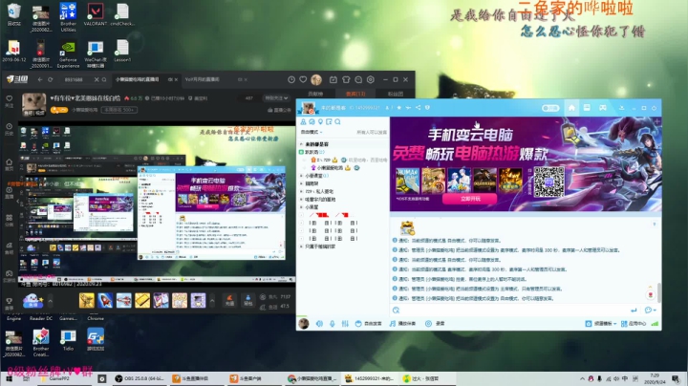Toggle the YY microphone icon

point(333,324)
